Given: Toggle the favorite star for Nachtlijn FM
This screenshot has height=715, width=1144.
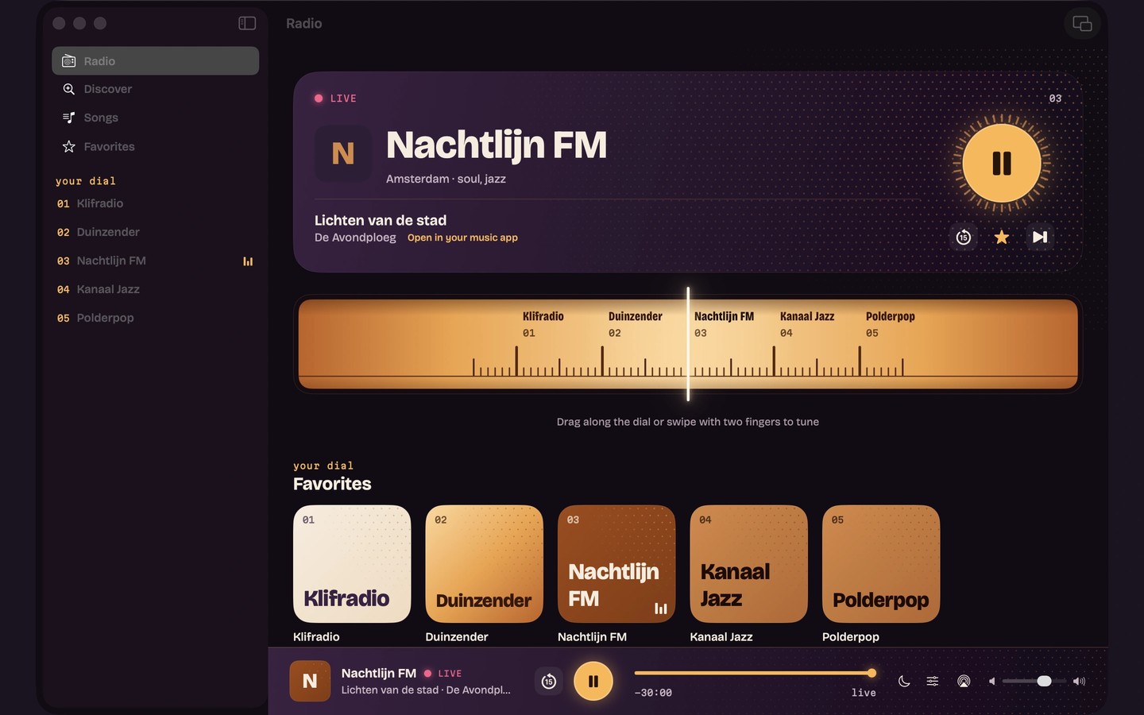Looking at the screenshot, I should [1002, 237].
